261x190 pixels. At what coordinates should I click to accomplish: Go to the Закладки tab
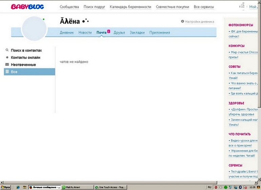(x=137, y=33)
